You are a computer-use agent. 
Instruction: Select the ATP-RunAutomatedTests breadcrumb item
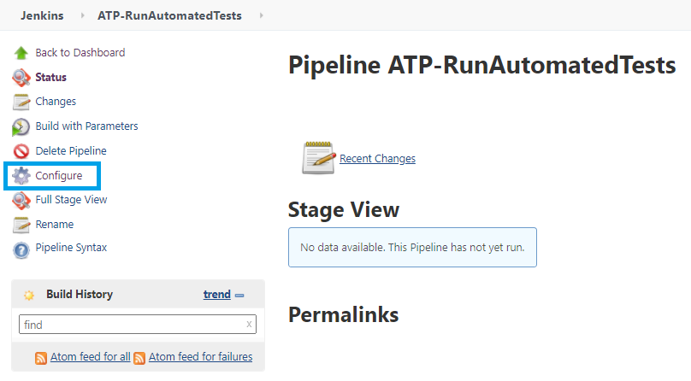click(169, 15)
